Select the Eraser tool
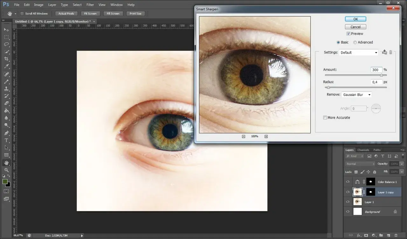The height and width of the screenshot is (239, 407). click(6, 103)
